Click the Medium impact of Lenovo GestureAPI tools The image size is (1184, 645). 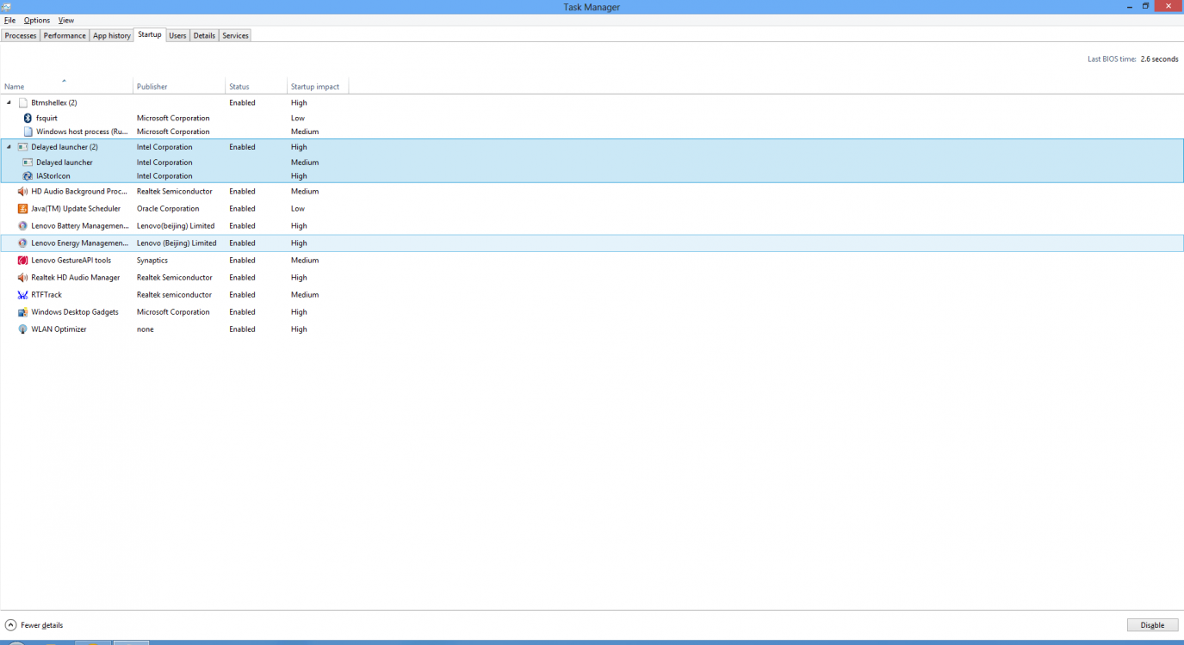point(305,261)
